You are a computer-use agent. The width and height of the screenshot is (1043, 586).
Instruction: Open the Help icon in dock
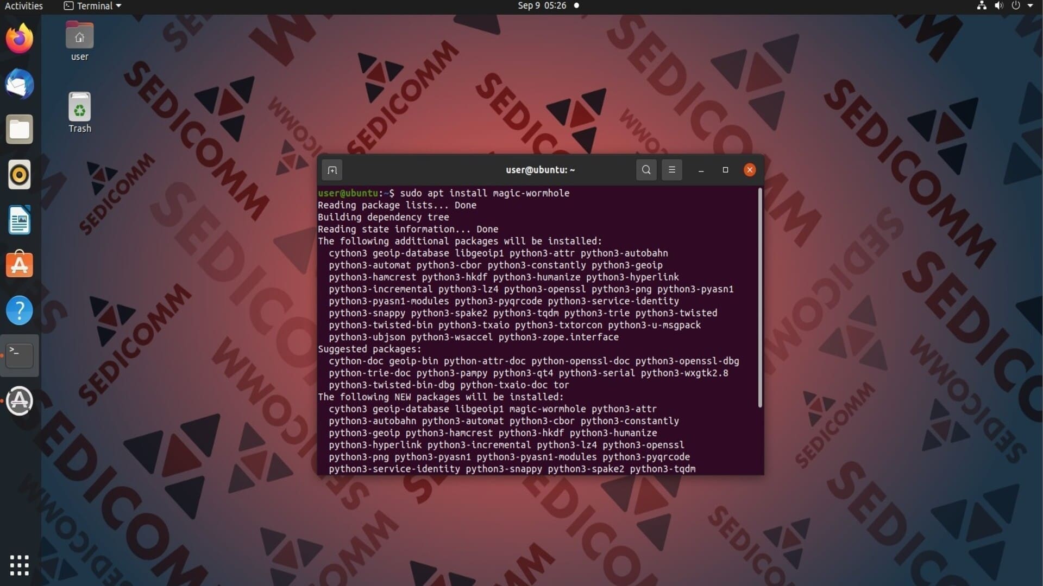click(x=20, y=310)
